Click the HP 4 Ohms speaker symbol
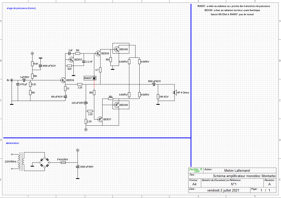Screen dimensions: 281x198 [x=174, y=92]
